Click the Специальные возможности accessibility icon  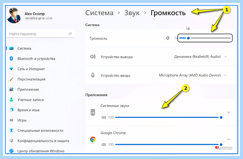click(11, 130)
